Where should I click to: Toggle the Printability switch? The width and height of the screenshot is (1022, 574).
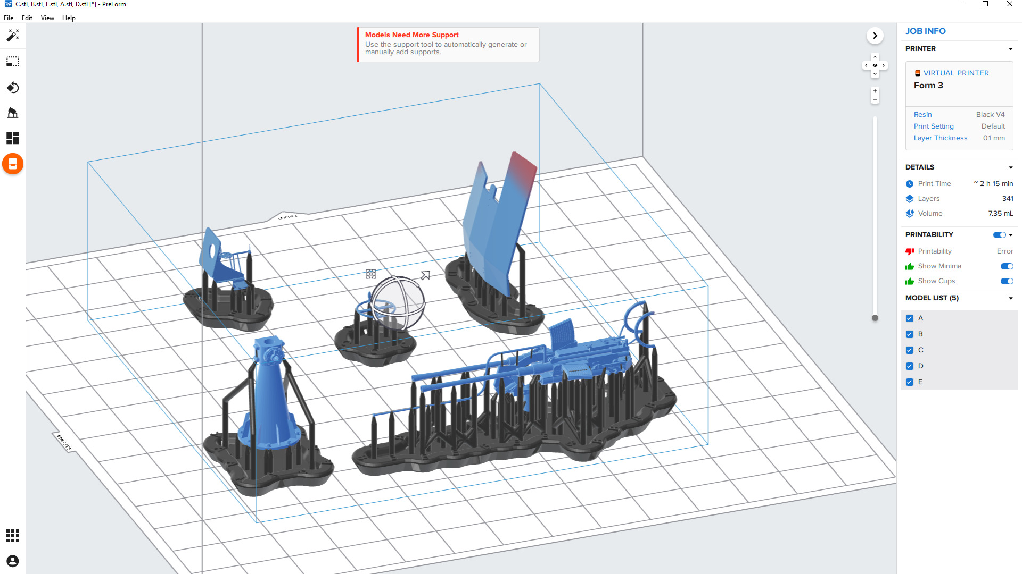pyautogui.click(x=1000, y=235)
